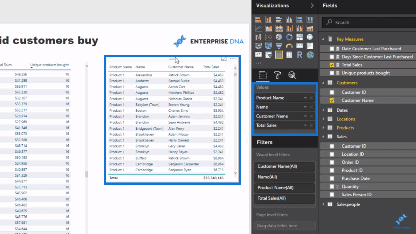Expand the Dates table
Viewport: 416px width, 234px height.
(323, 110)
